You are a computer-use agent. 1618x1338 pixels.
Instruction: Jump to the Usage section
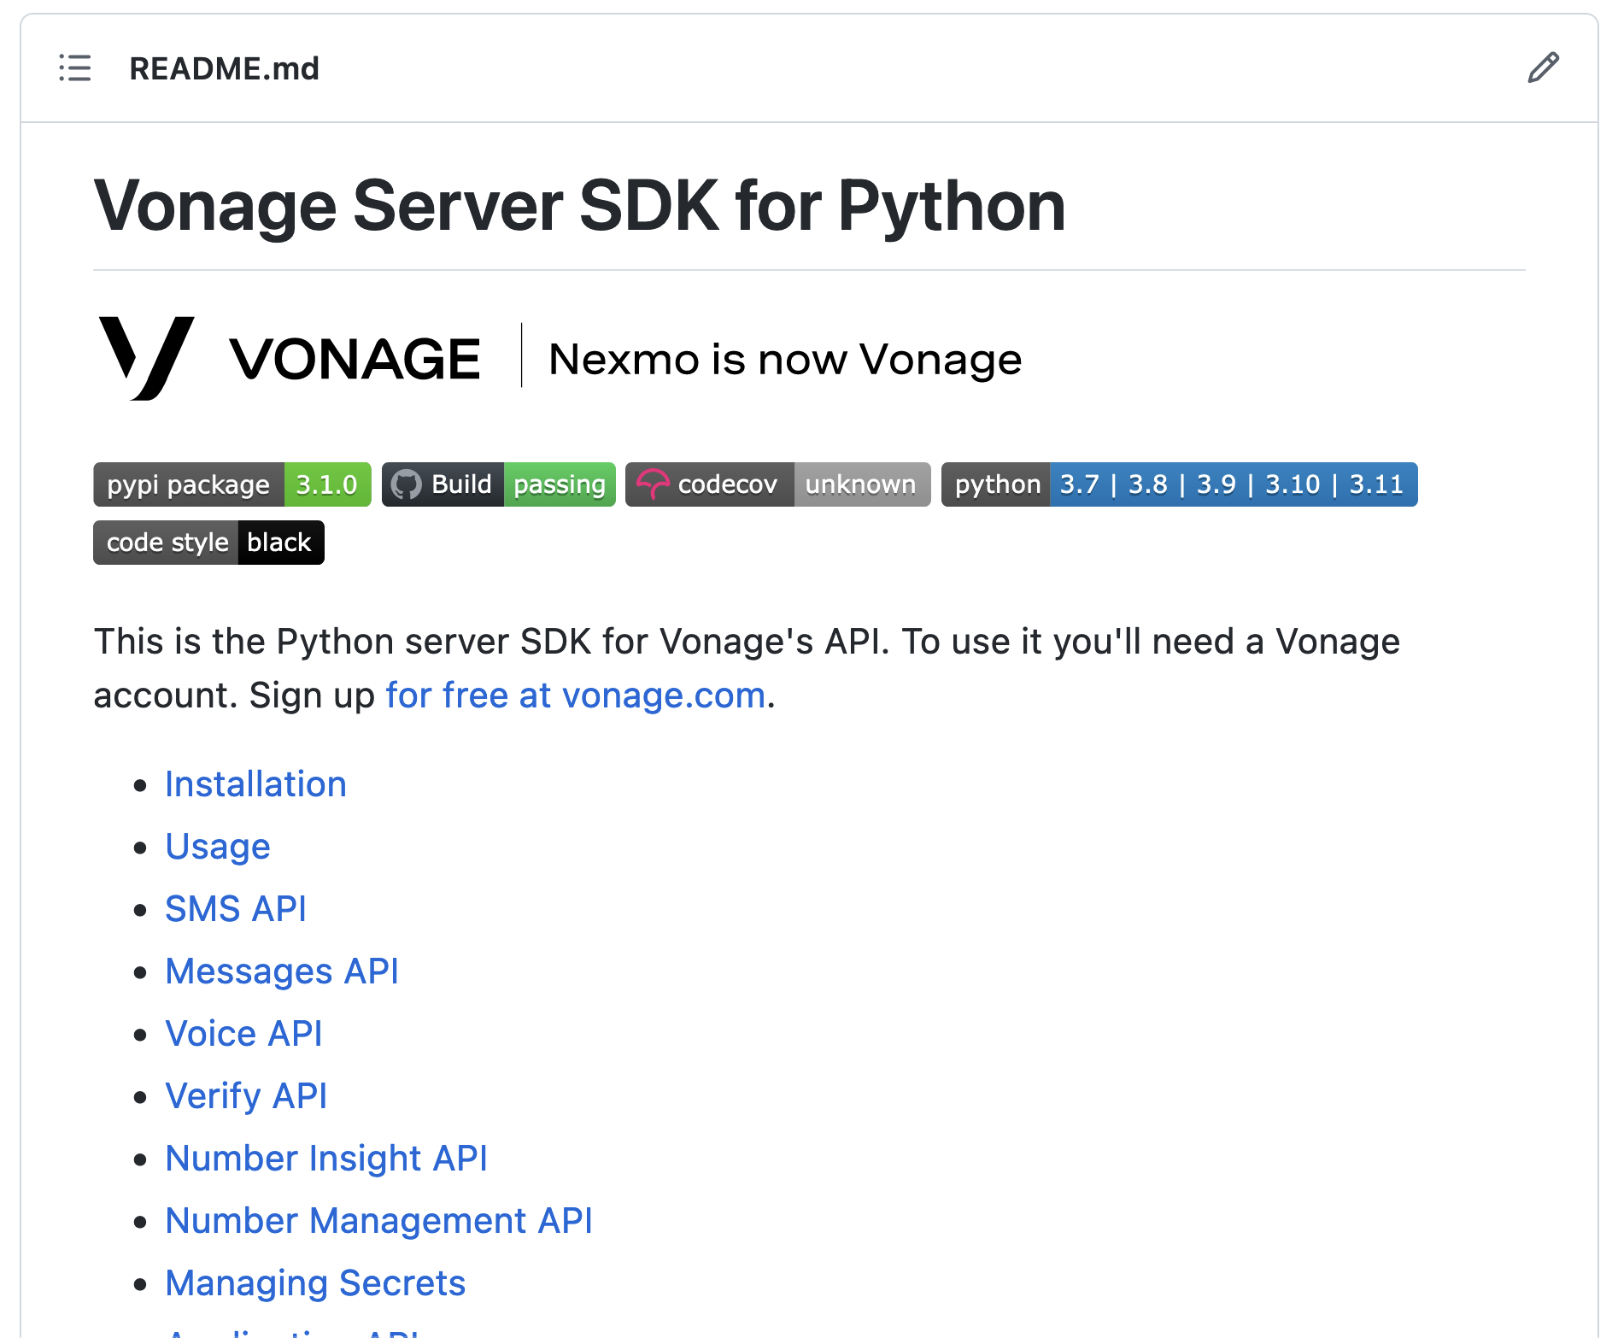pyautogui.click(x=218, y=847)
